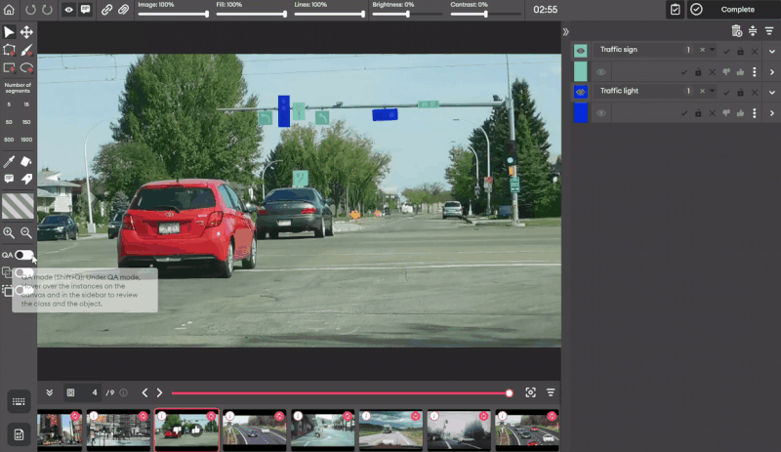Collapse the Traffic sign group chevron
Image resolution: width=781 pixels, height=452 pixels.
point(771,51)
